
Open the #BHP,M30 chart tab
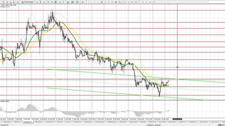[152, 122]
